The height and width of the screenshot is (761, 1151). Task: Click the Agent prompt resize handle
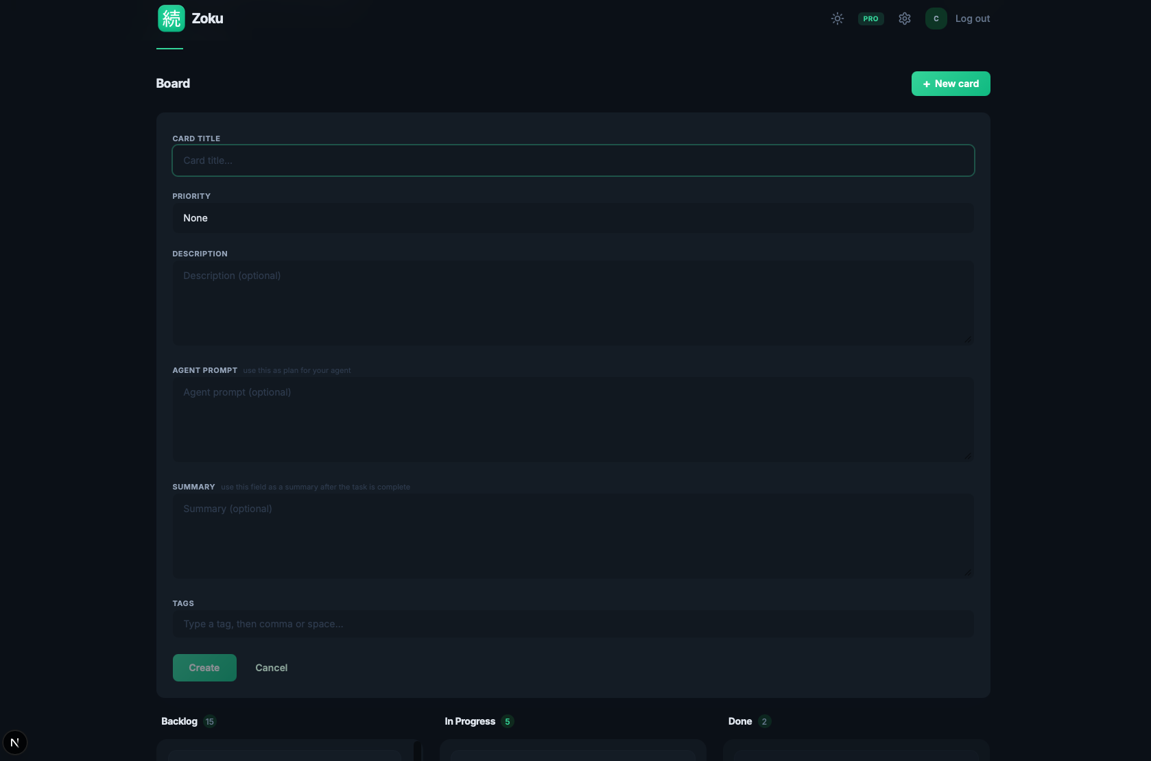[967, 456]
